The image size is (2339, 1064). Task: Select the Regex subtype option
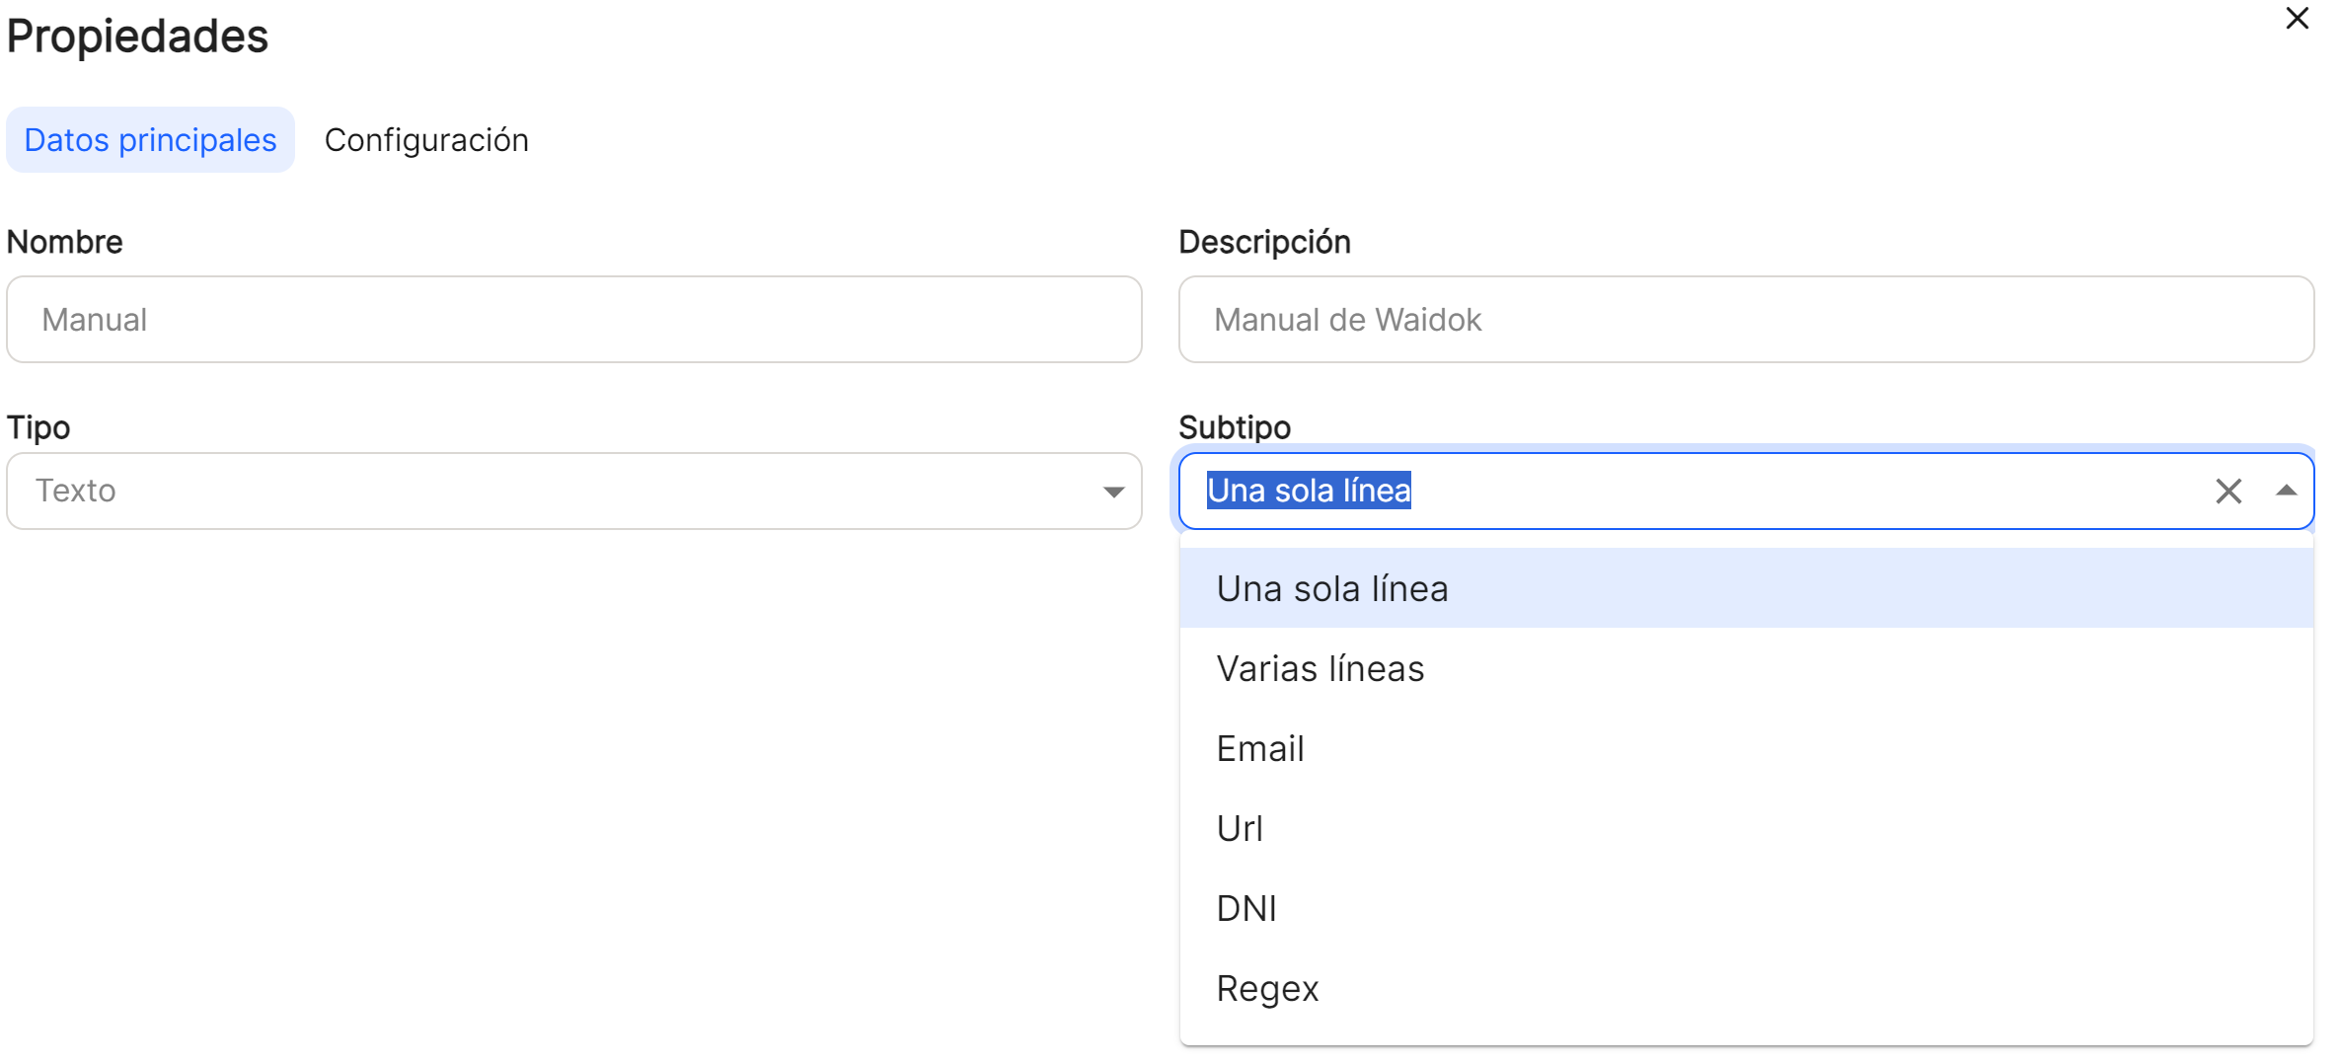[1746, 988]
